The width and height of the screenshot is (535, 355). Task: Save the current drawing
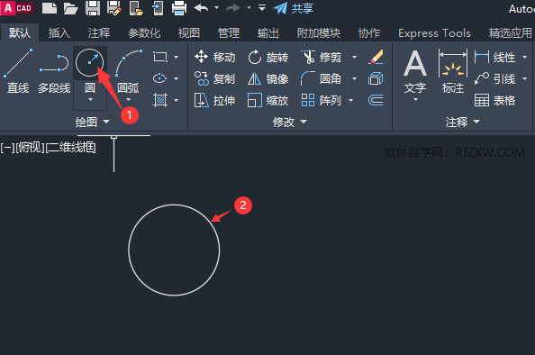click(93, 8)
